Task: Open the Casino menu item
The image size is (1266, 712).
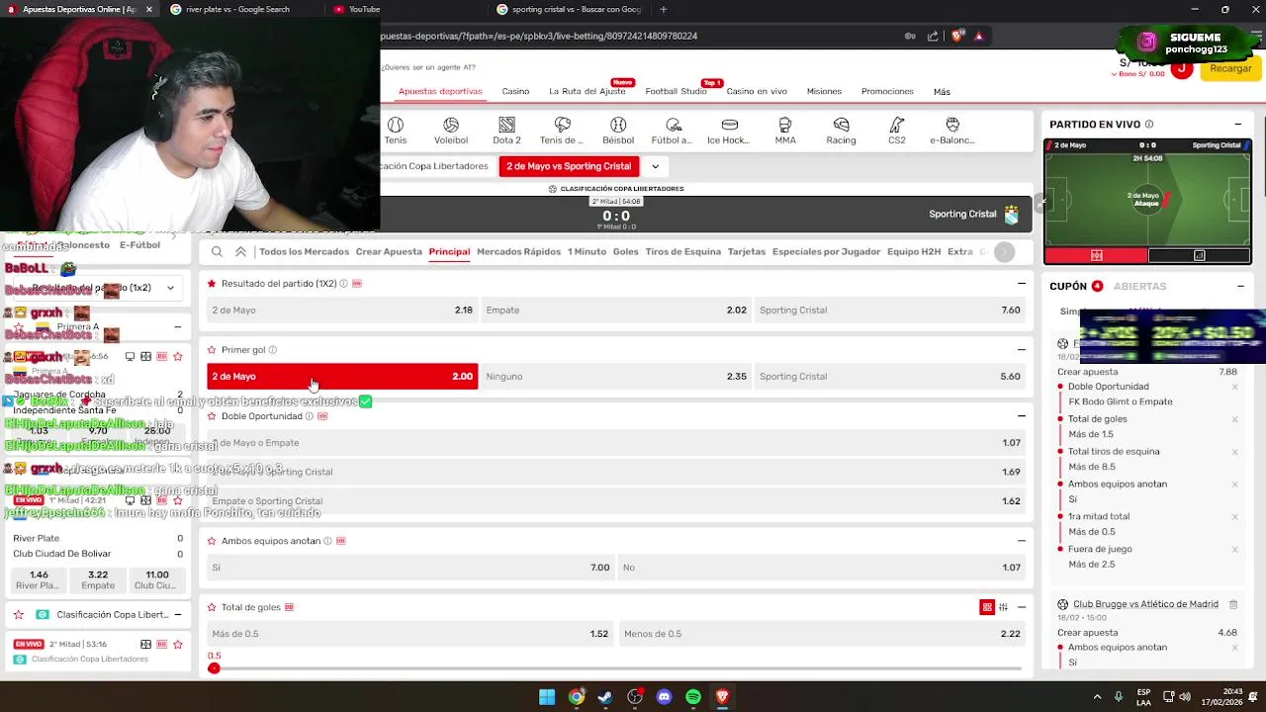Action: tap(515, 91)
